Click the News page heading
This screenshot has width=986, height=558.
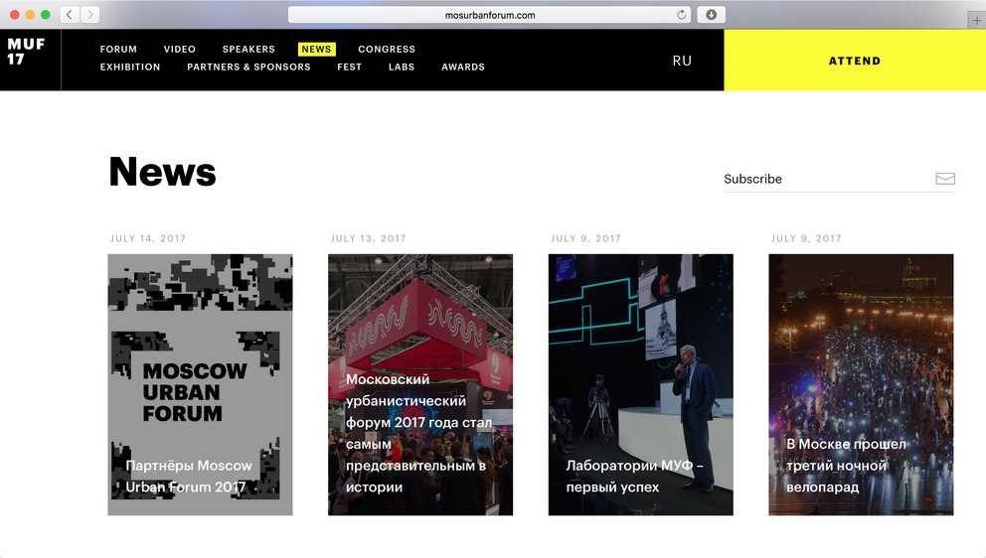(163, 172)
